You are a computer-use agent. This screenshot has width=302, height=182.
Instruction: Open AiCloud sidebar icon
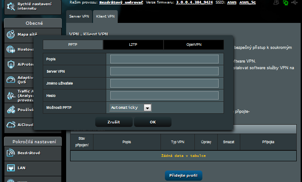pyautogui.click(x=11, y=125)
